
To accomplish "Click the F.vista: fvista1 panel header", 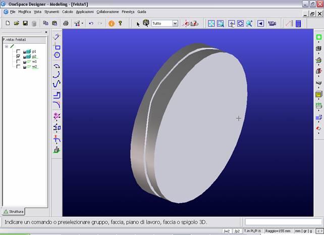I will pyautogui.click(x=24, y=39).
